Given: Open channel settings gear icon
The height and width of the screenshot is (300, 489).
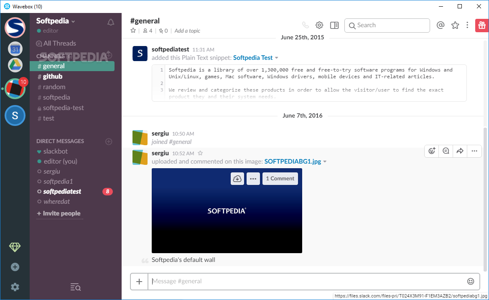Looking at the screenshot, I should click(319, 25).
